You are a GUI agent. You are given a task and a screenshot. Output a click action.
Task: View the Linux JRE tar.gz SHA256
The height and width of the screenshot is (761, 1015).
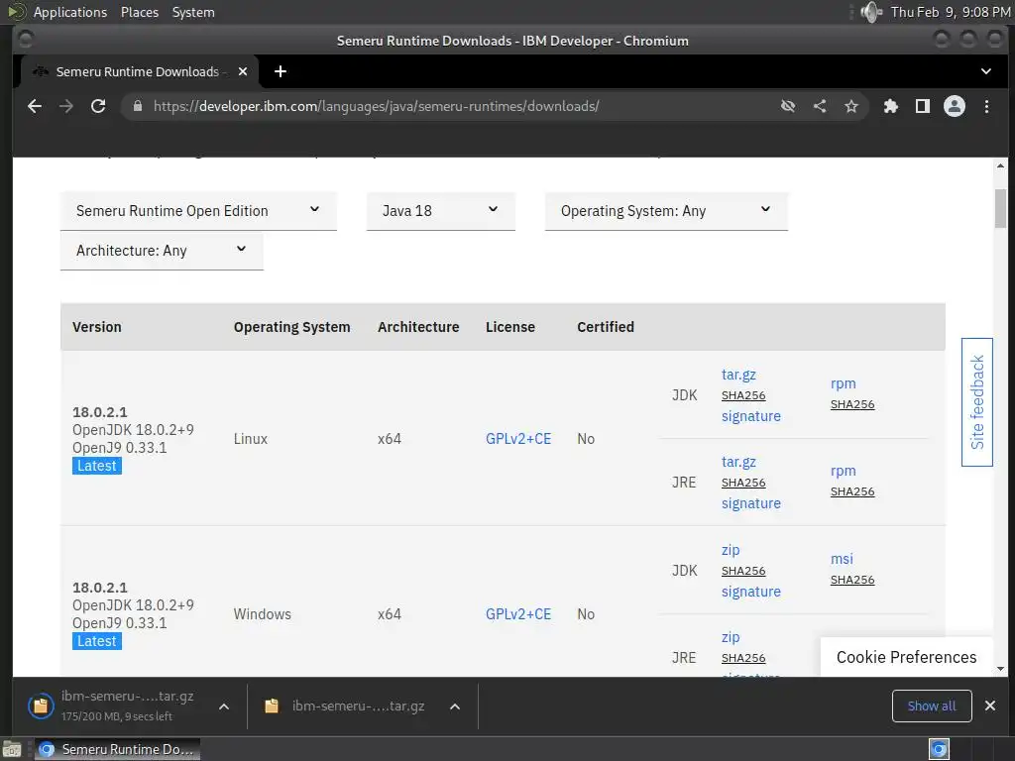point(743,483)
